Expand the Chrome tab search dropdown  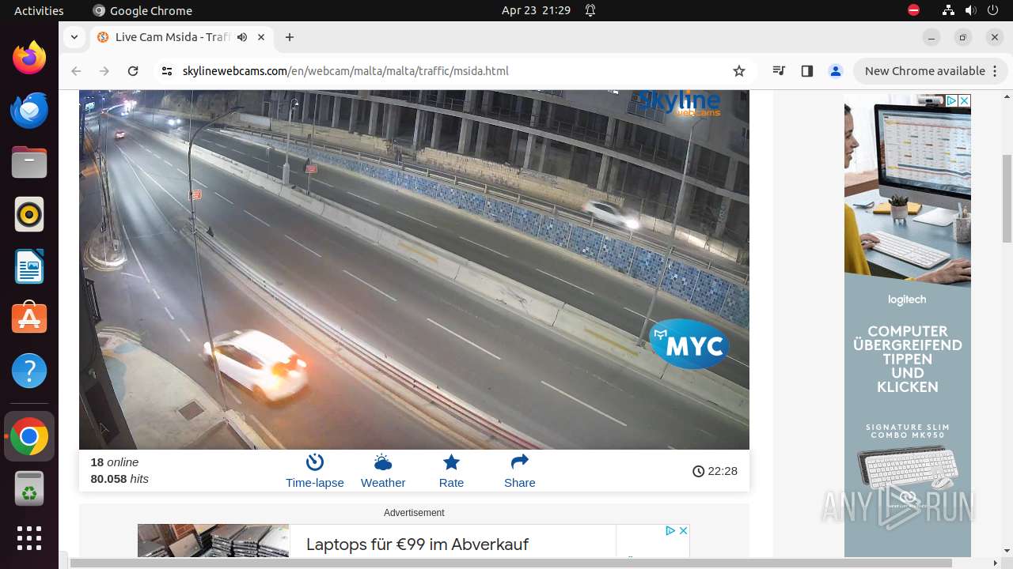click(x=74, y=37)
